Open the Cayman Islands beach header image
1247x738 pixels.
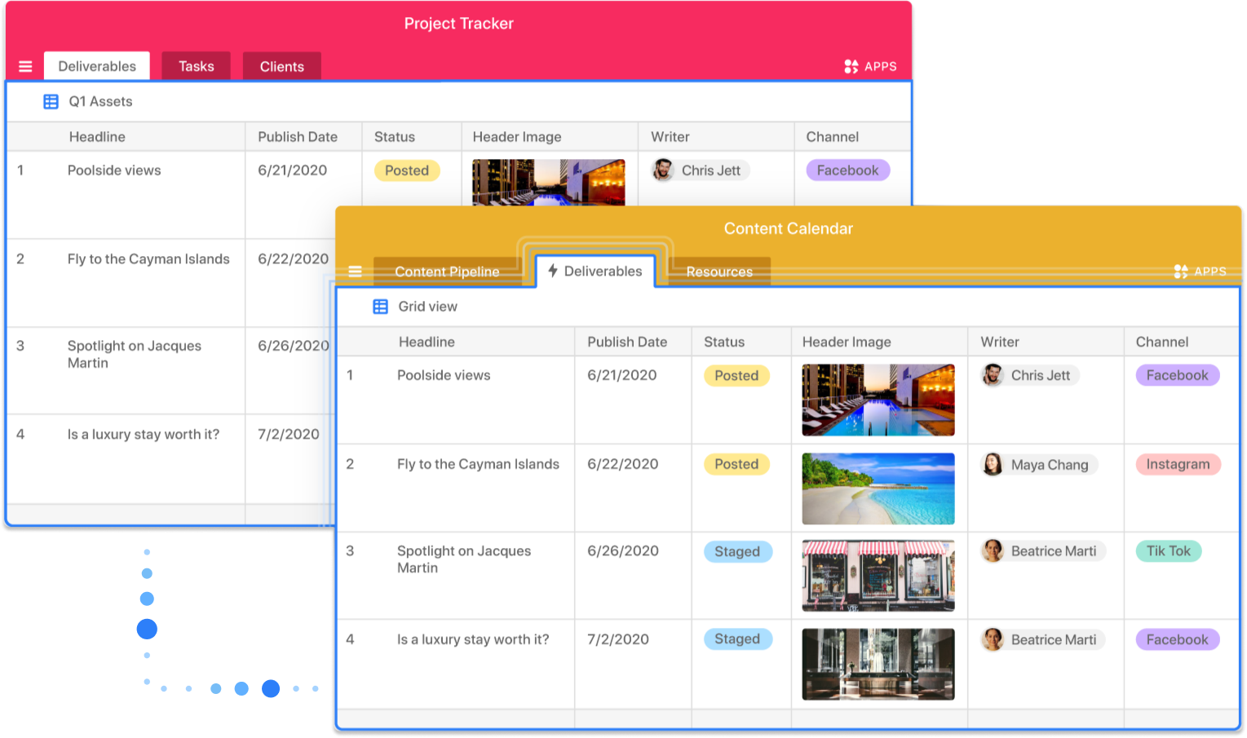[878, 488]
